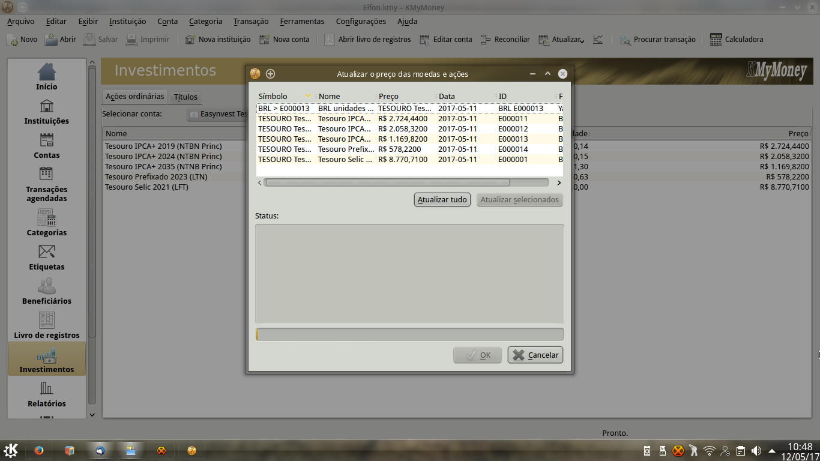Switch to Ações ordinárias tab
This screenshot has height=461, width=820.
tap(134, 97)
